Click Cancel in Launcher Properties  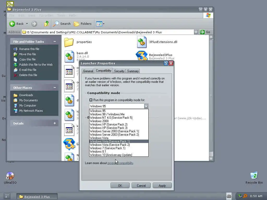[141, 185]
